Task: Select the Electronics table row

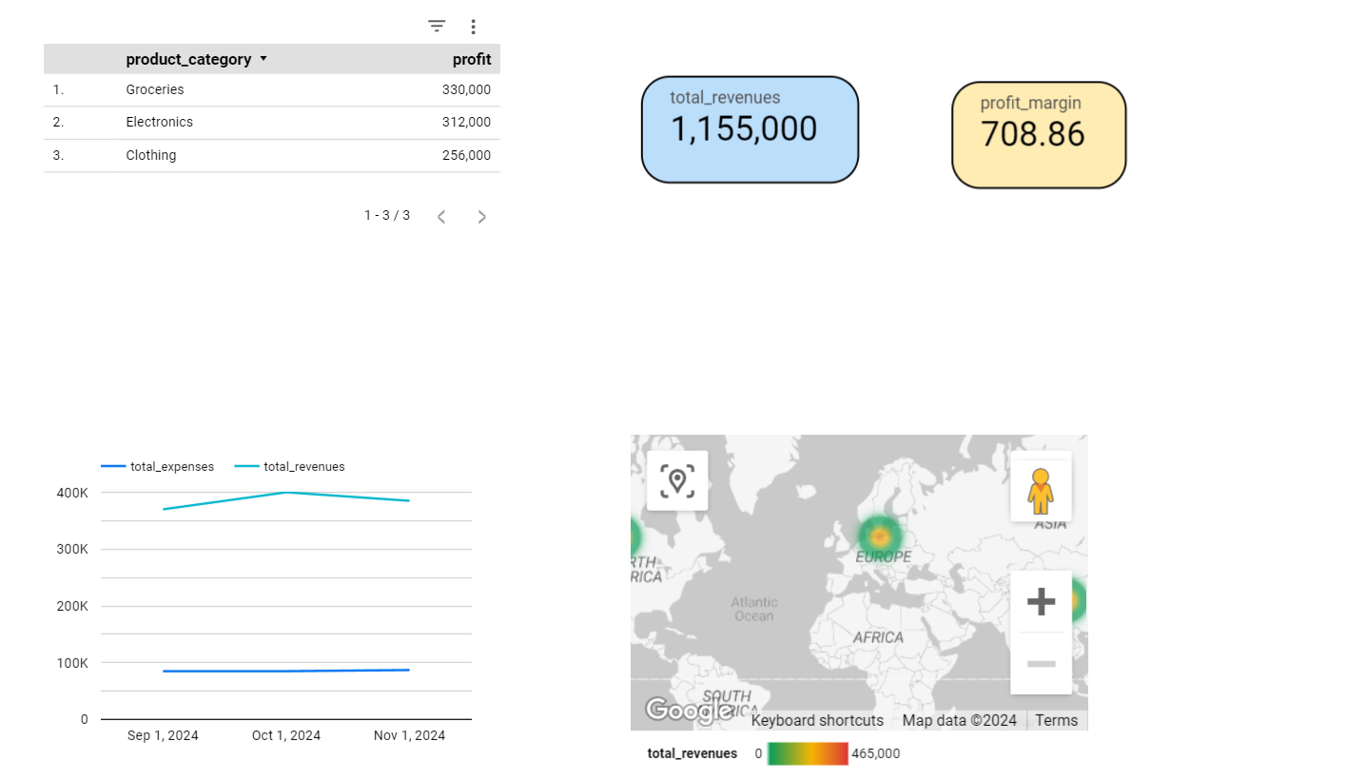Action: click(271, 122)
